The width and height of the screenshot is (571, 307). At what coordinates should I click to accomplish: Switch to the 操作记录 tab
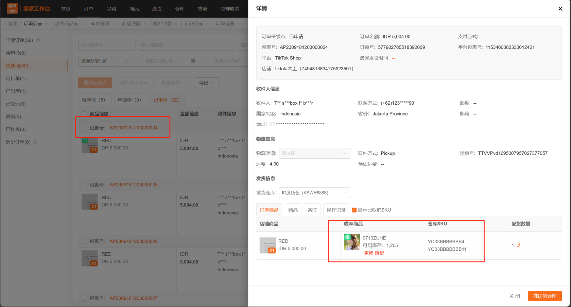[336, 210]
